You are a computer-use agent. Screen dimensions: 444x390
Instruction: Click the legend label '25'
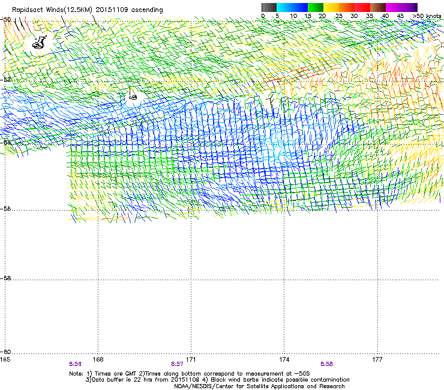(x=339, y=16)
